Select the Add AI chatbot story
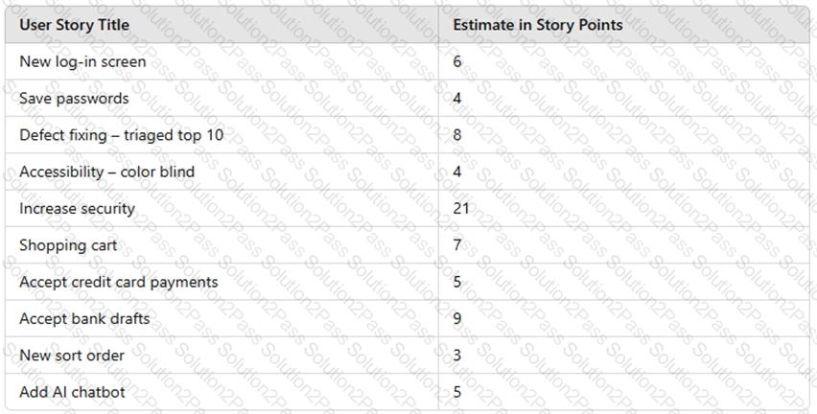This screenshot has width=817, height=414. pyautogui.click(x=73, y=392)
